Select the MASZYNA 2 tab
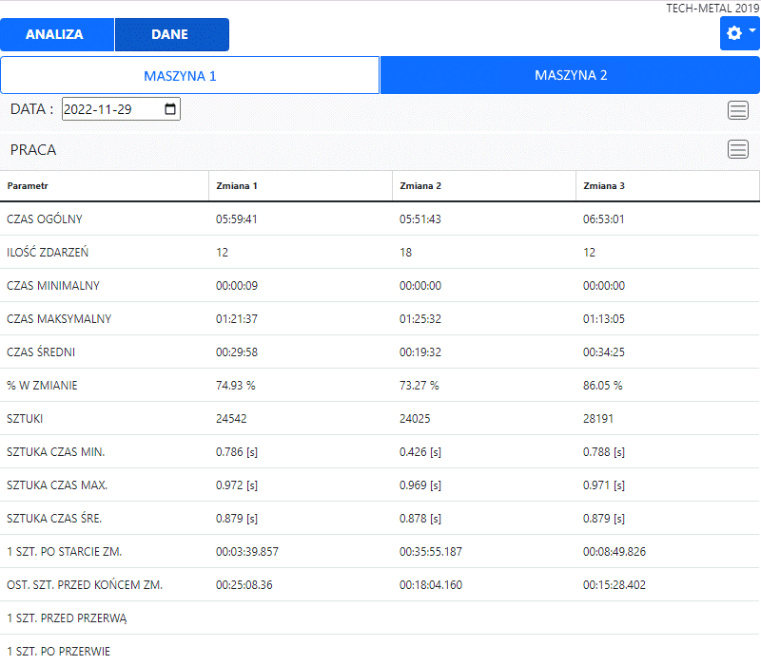Viewport: 761px width, 665px height. pos(570,75)
